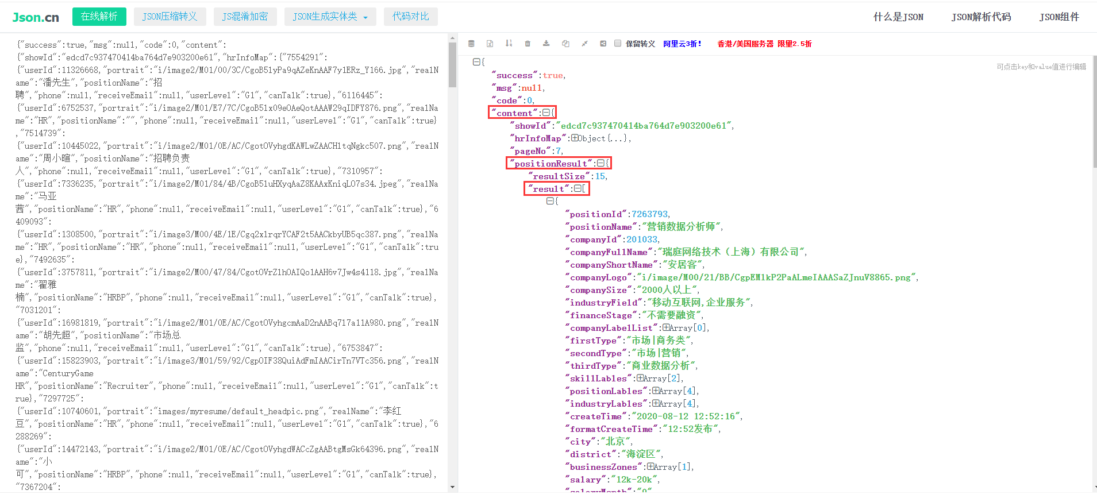Collapse the positionResult object node
Image resolution: width=1097 pixels, height=498 pixels.
tap(601, 163)
